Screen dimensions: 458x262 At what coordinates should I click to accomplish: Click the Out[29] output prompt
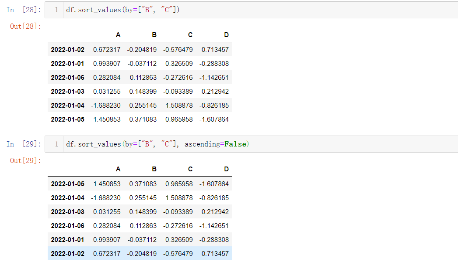[x=25, y=161]
